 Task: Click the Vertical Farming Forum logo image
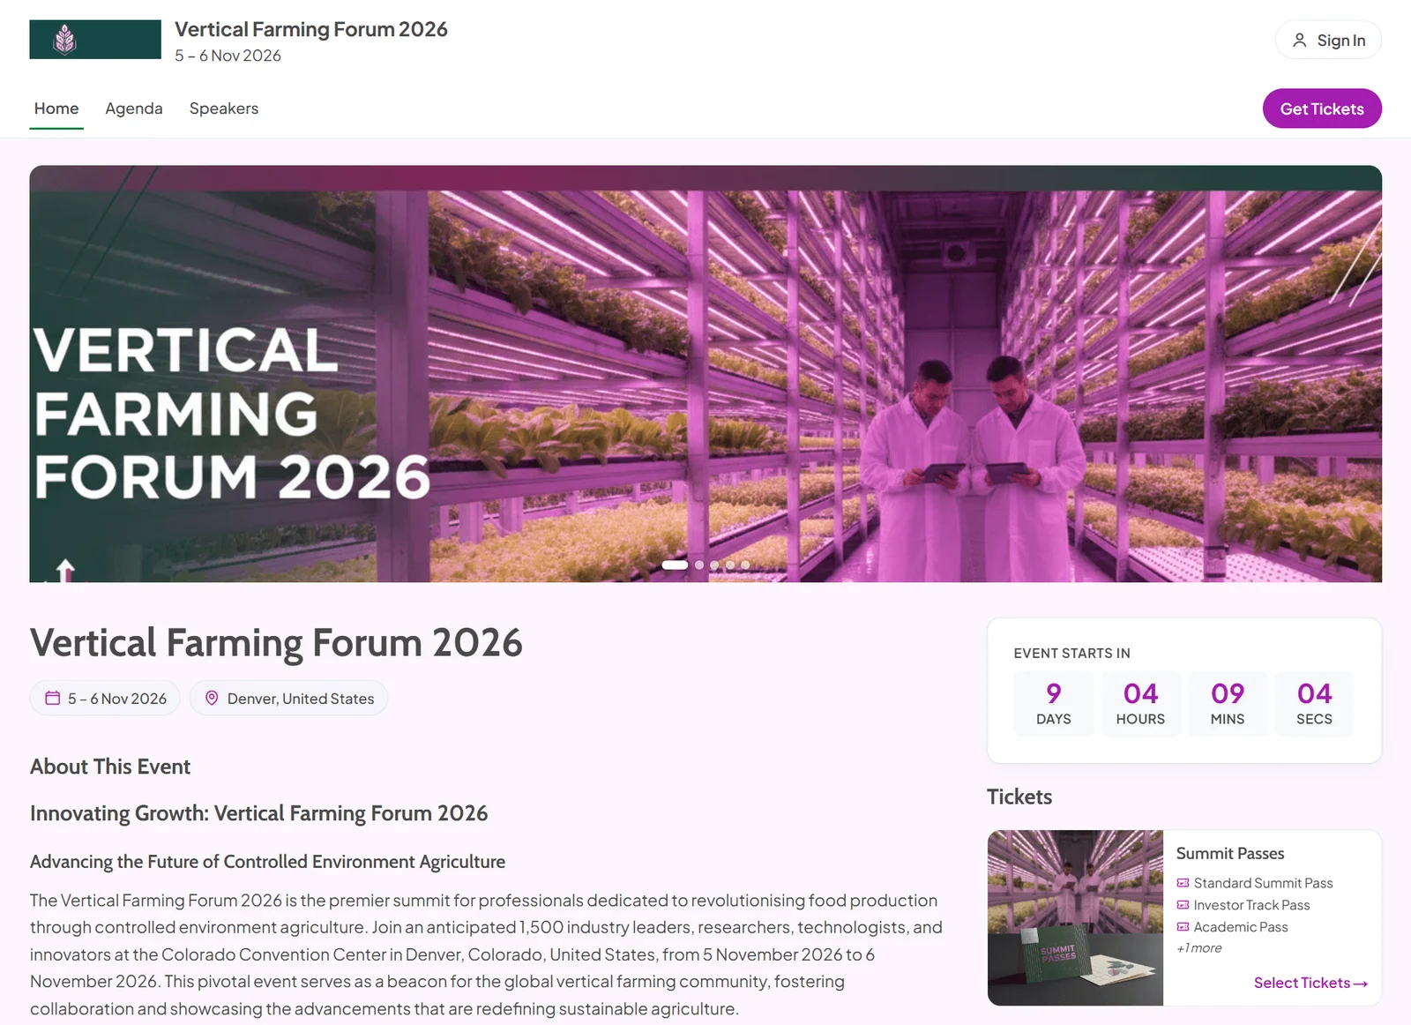coord(95,40)
